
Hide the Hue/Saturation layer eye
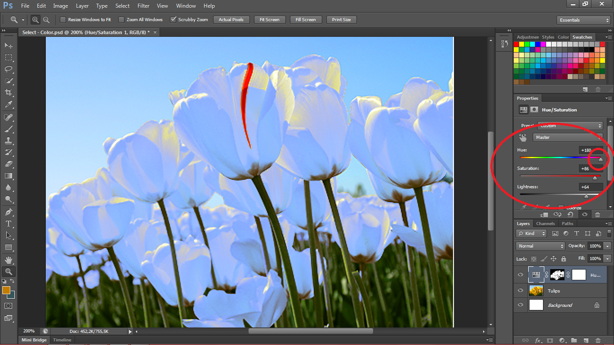[521, 275]
